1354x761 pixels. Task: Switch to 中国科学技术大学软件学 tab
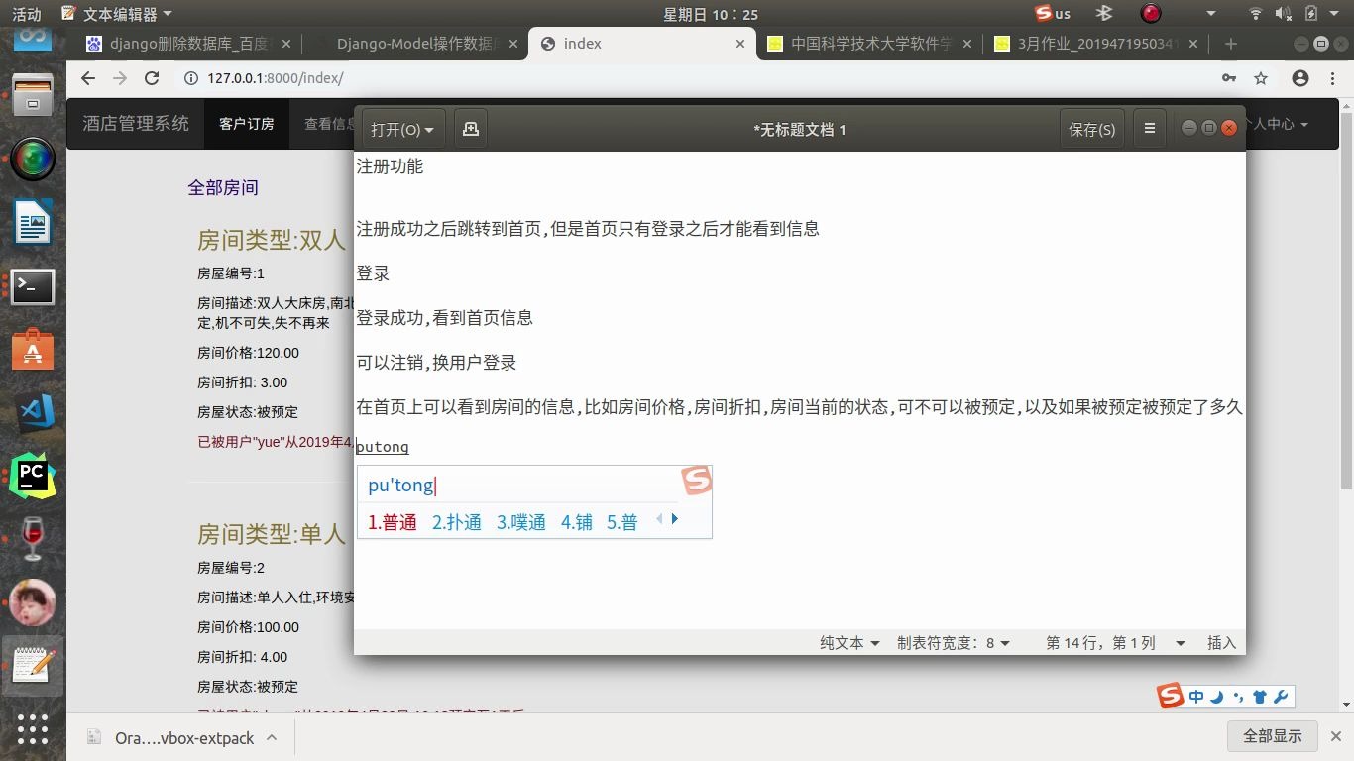click(869, 44)
